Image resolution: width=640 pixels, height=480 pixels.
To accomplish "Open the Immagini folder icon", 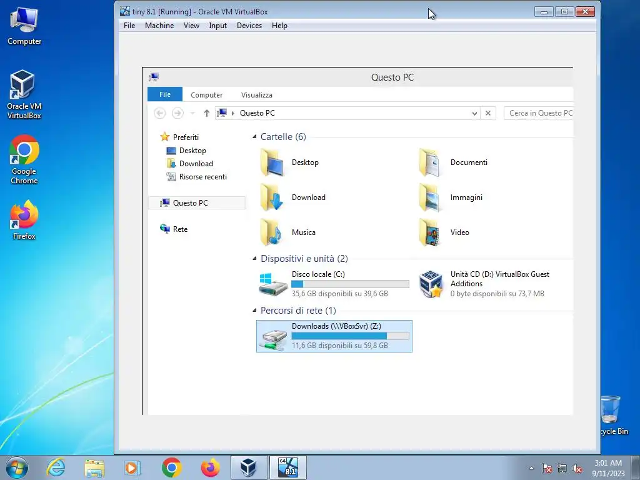I will click(x=430, y=197).
